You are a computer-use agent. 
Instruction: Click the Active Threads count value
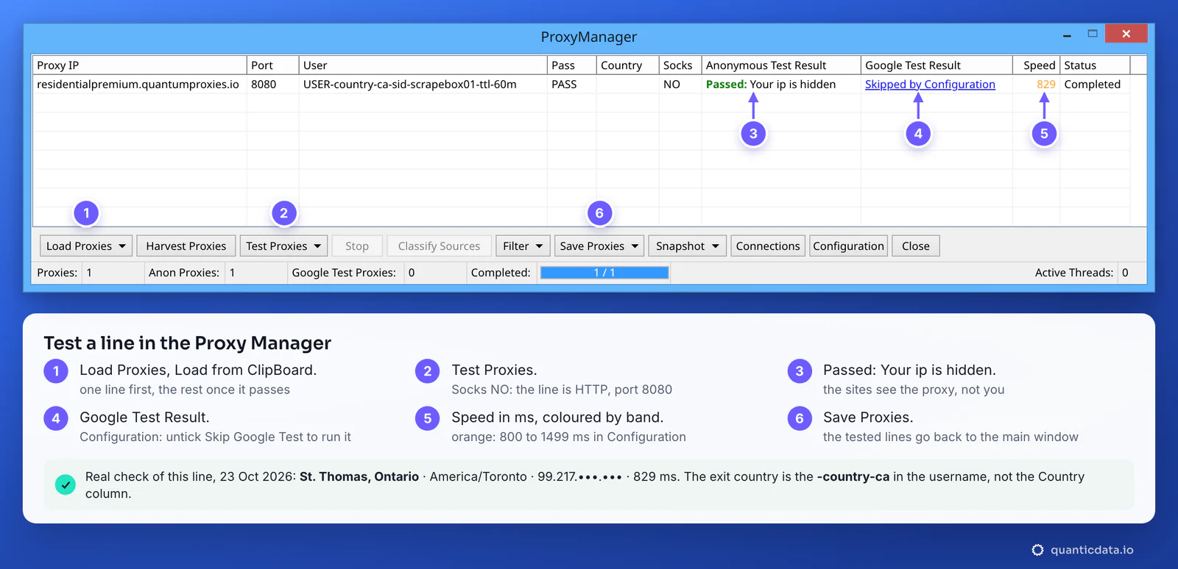[1125, 273]
